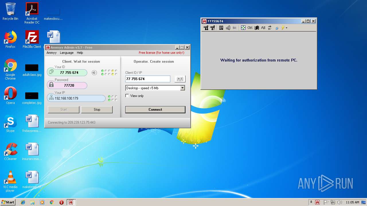
Task: Click the password value 77720
Action: coord(69,85)
